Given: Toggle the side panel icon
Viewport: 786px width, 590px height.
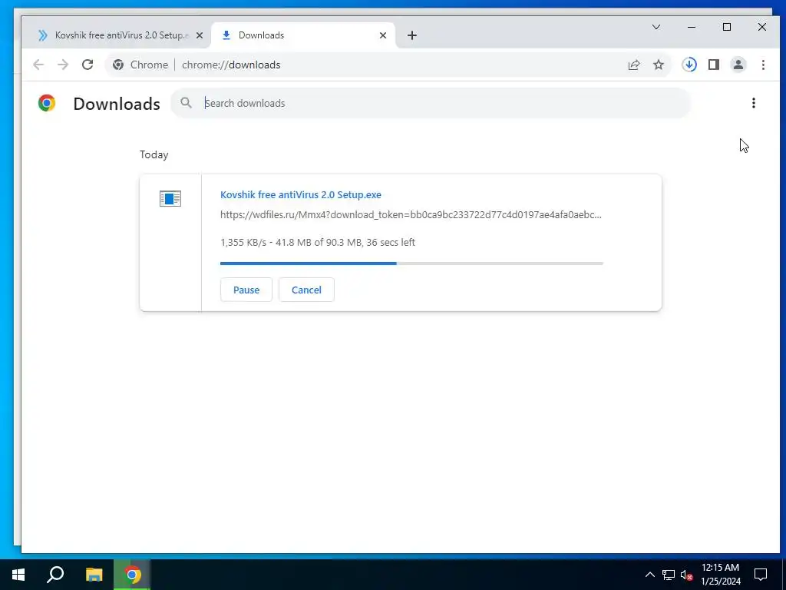Looking at the screenshot, I should click(x=714, y=65).
